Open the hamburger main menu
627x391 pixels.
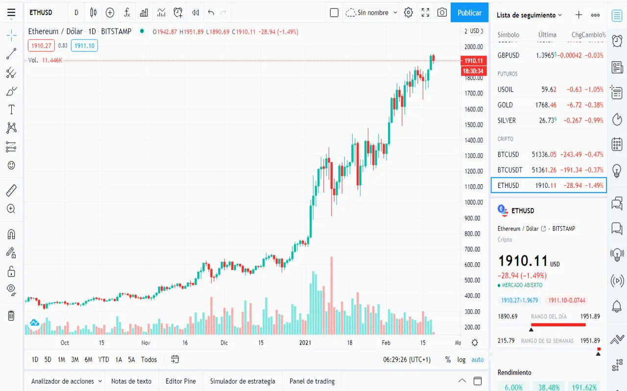(11, 13)
